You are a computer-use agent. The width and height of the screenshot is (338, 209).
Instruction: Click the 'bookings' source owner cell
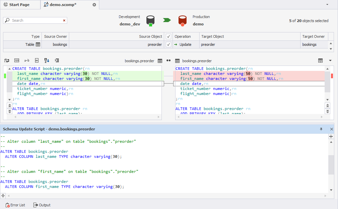point(55,44)
